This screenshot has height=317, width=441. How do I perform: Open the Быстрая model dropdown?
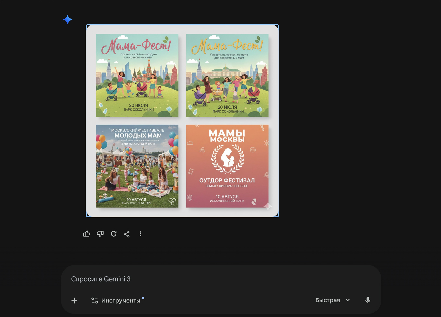tap(328, 300)
